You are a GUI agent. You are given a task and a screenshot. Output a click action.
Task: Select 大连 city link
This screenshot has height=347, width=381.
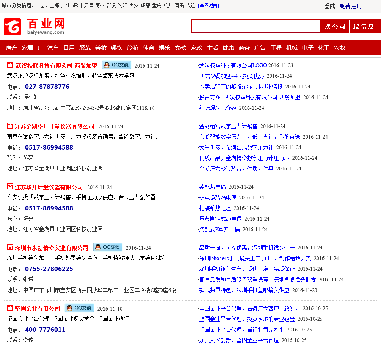tap(191, 6)
